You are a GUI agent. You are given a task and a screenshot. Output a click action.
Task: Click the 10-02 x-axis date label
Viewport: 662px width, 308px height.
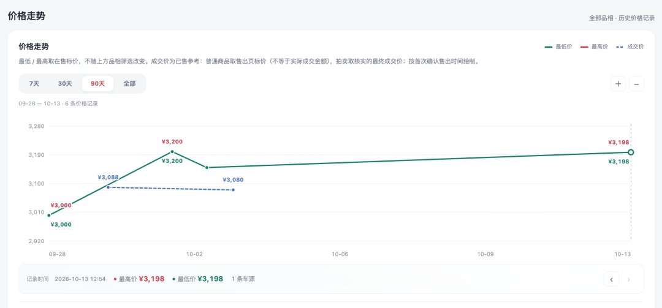click(x=195, y=254)
